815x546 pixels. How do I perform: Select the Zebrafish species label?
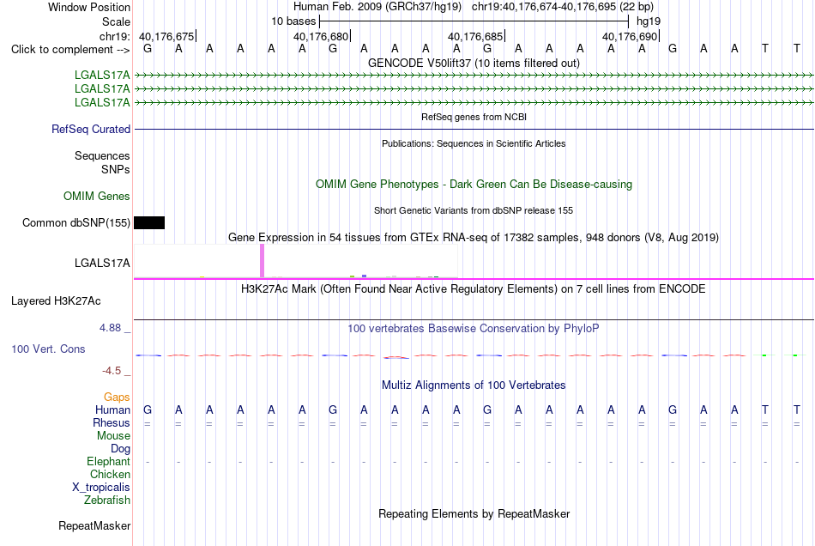click(x=107, y=500)
